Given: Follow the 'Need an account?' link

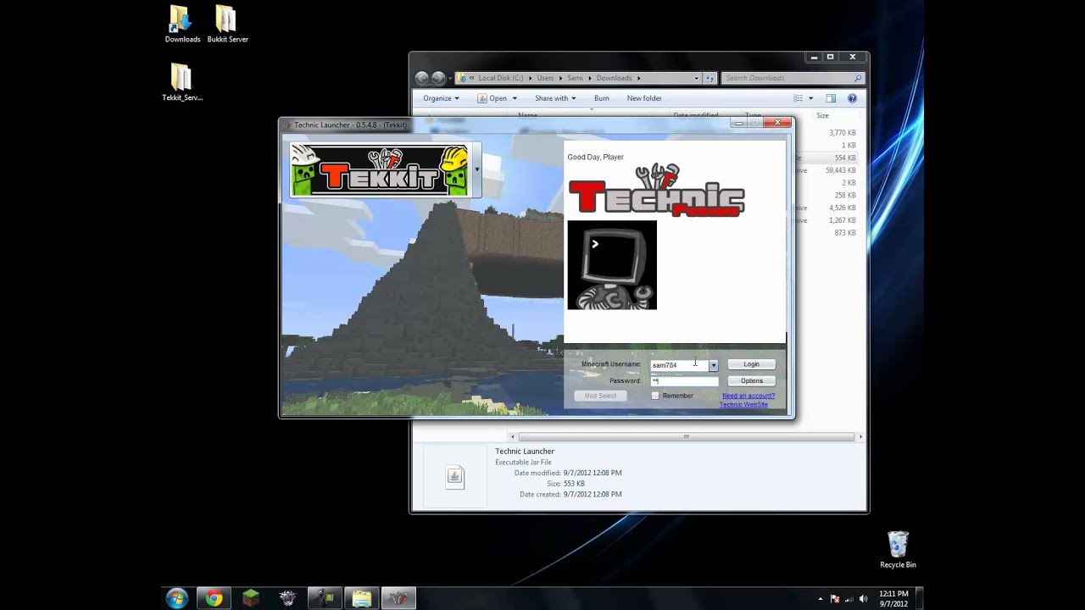Looking at the screenshot, I should coord(748,396).
